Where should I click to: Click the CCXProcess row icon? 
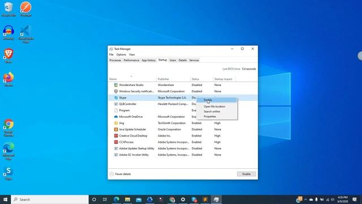[x=116, y=142]
